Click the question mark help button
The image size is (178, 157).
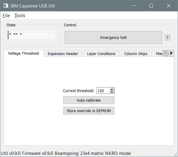168,37
